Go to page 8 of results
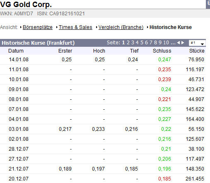Viewport: 210px width, 183px height. [x=155, y=43]
